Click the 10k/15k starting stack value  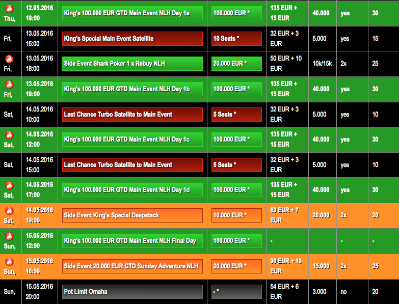pos(322,64)
